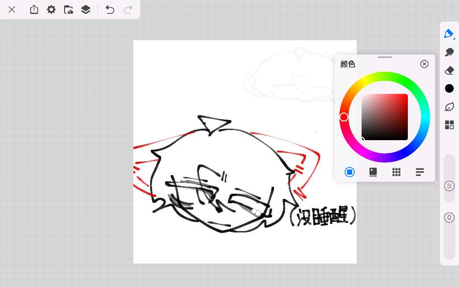Undo the last stroke
The height and width of the screenshot is (287, 459).
110,10
